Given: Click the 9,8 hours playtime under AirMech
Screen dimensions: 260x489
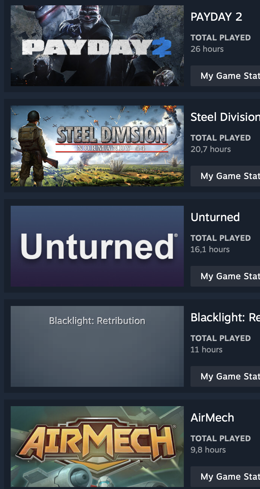Looking at the screenshot, I should tap(208, 450).
